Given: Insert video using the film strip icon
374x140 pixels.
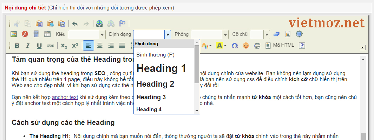Looking at the screenshot, I should tap(36, 34).
